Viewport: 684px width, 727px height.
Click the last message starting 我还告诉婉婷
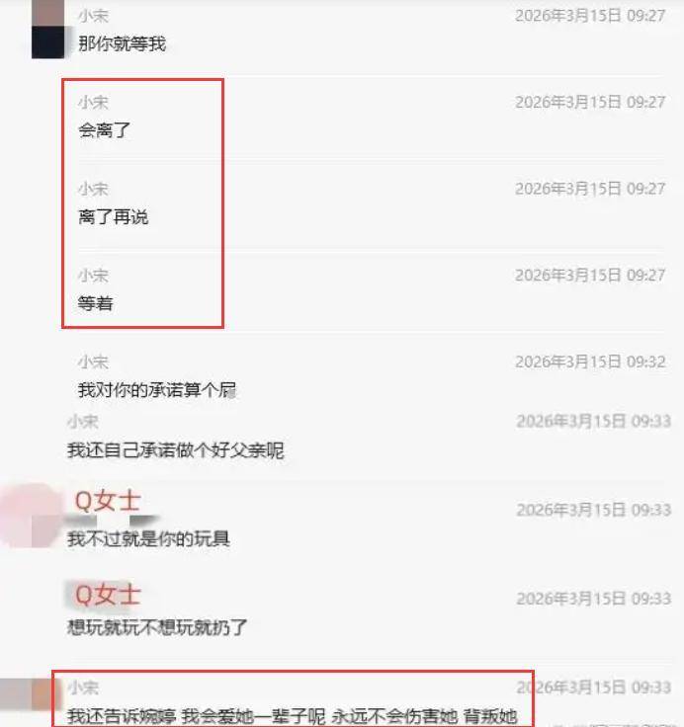click(293, 716)
